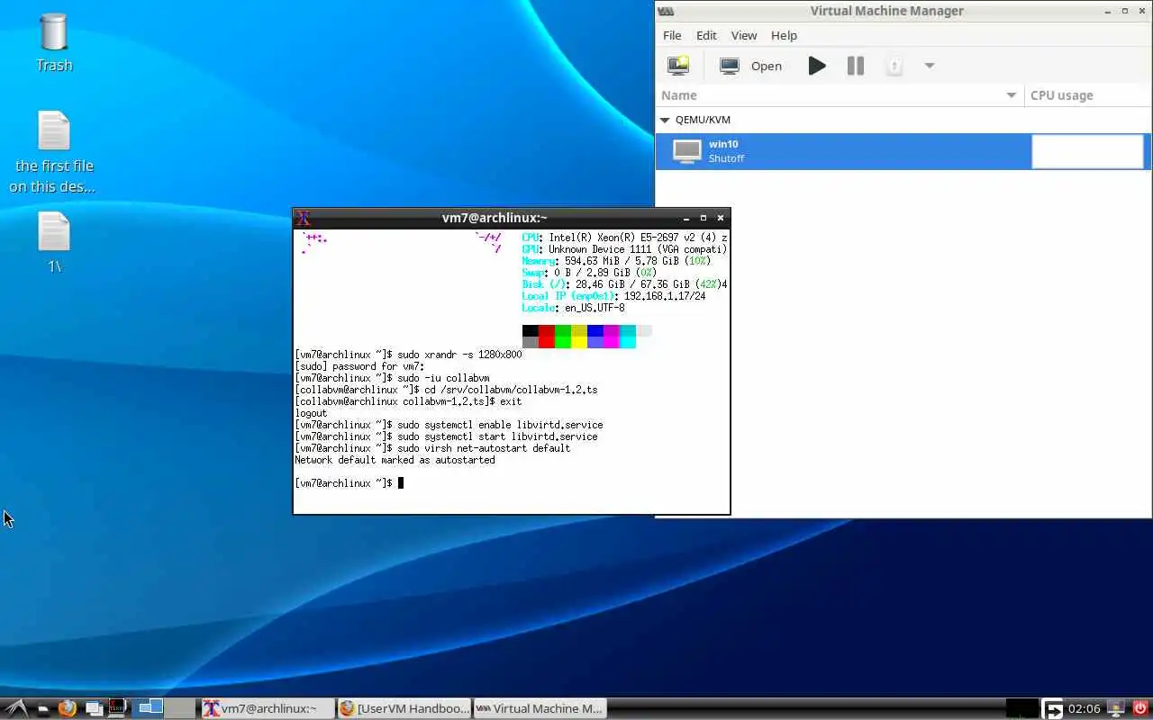
Task: Click the xterm icon in terminal title bar
Action: pyautogui.click(x=304, y=218)
